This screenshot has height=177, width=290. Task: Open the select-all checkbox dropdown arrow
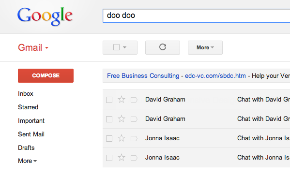pos(124,47)
